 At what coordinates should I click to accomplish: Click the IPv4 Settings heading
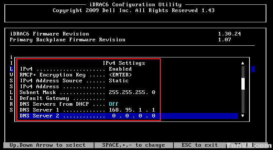[x=124, y=63]
